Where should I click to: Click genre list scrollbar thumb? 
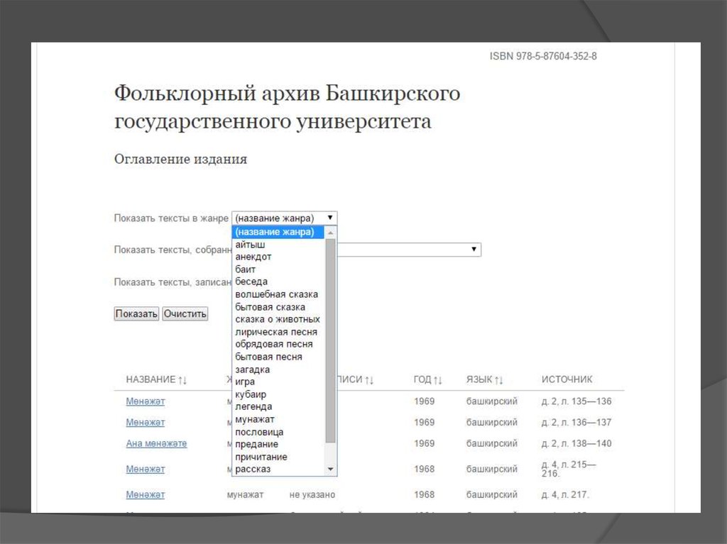(x=330, y=340)
